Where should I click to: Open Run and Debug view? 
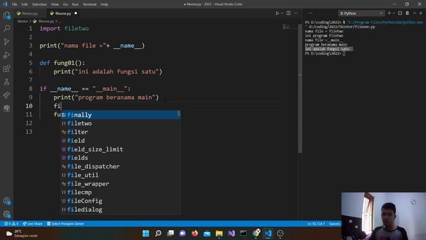7,55
